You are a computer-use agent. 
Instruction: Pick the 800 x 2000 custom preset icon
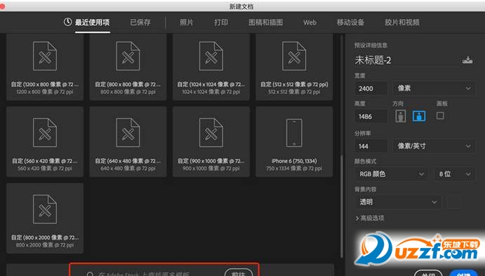click(x=45, y=209)
